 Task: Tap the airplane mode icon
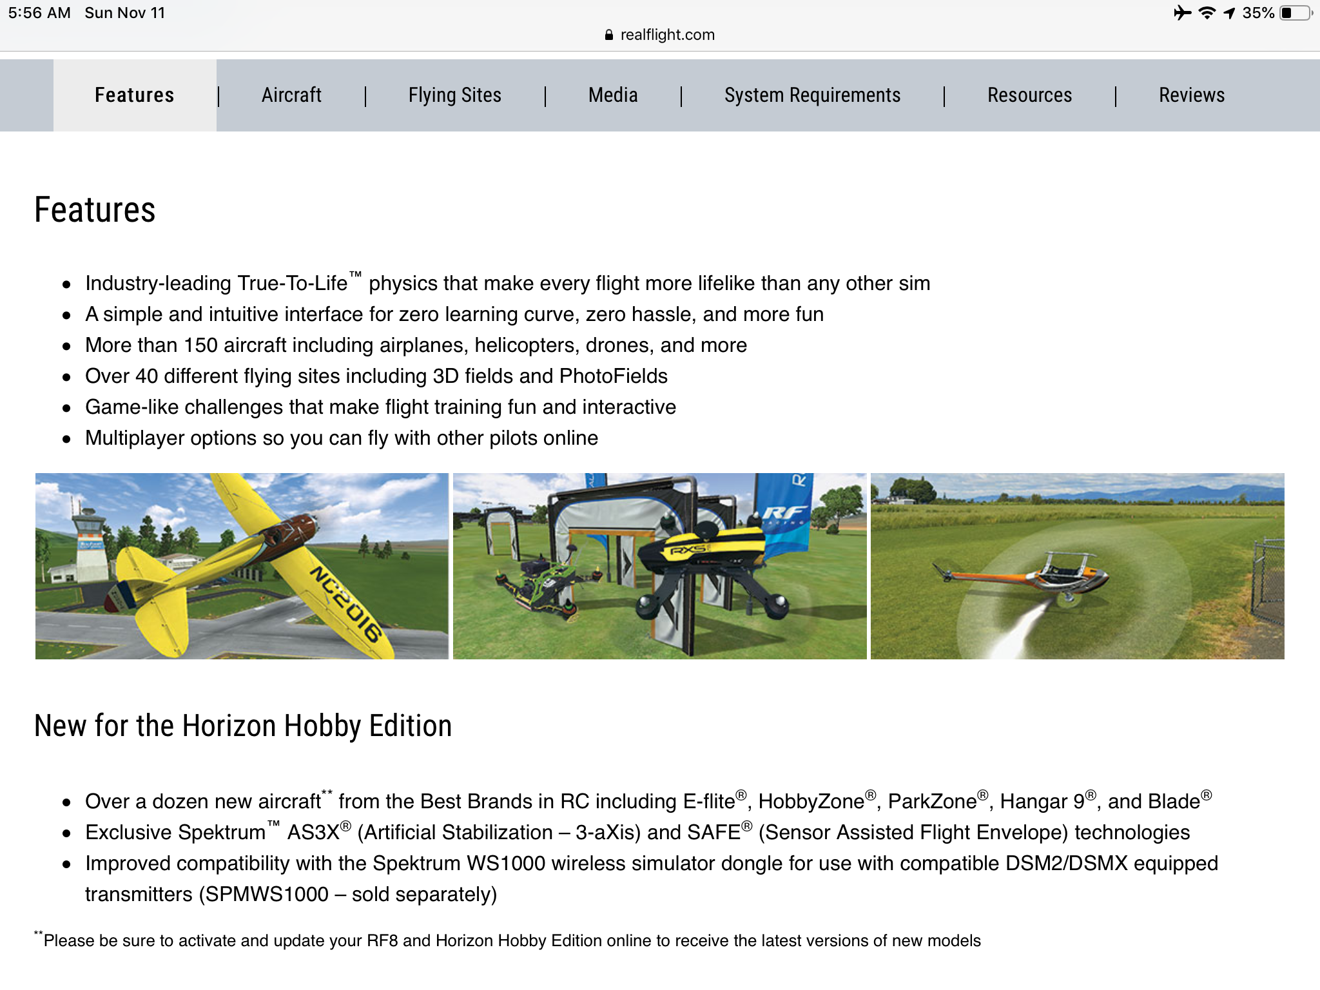tap(1182, 13)
